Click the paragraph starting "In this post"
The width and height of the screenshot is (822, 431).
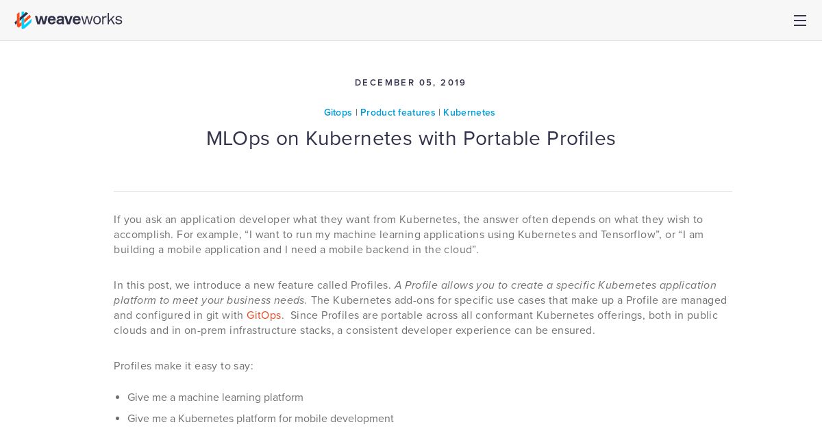pos(421,308)
